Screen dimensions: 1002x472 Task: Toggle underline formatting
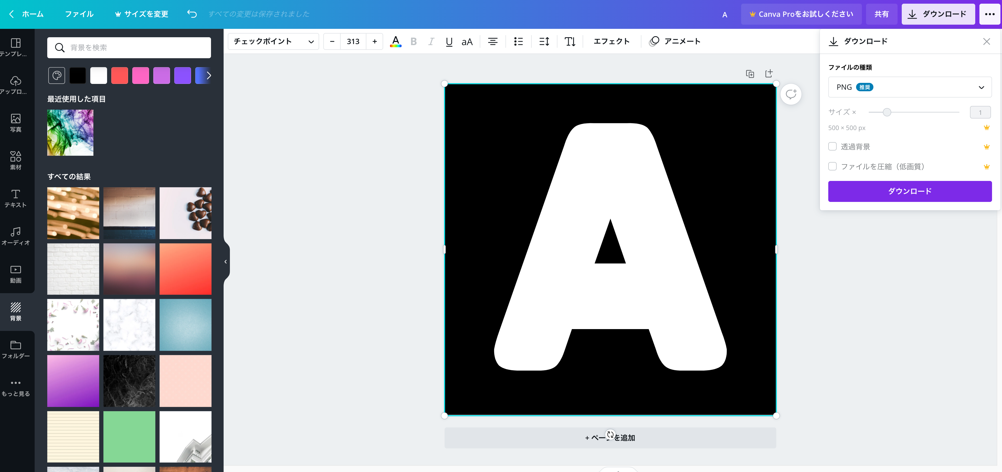click(449, 41)
